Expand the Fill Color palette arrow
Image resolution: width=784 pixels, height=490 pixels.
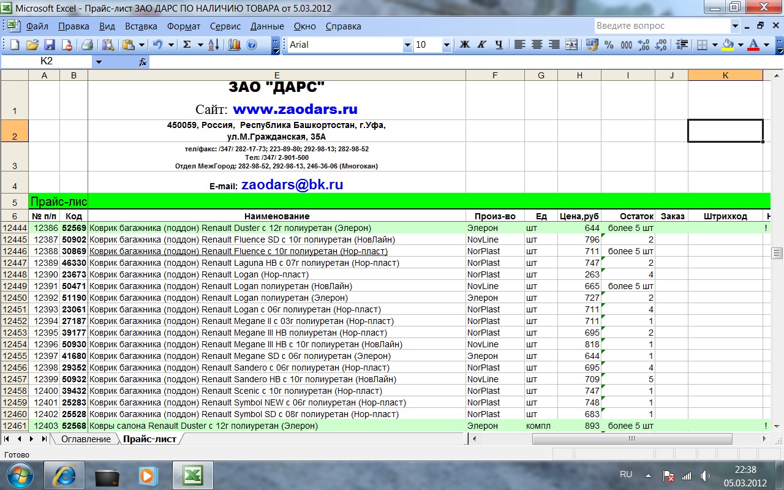(740, 45)
